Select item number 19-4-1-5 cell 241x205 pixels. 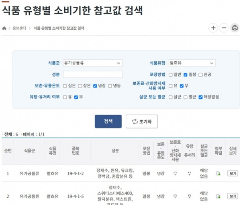[x=76, y=196]
